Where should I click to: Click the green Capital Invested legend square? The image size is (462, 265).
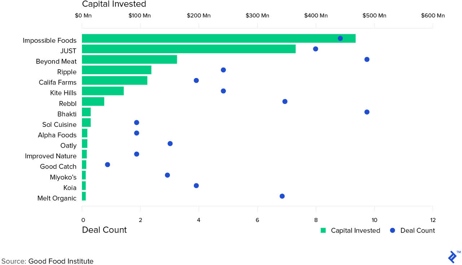coord(323,230)
